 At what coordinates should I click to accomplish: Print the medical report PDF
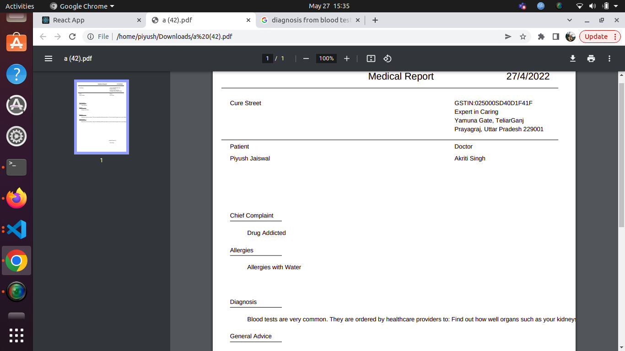pyautogui.click(x=591, y=58)
